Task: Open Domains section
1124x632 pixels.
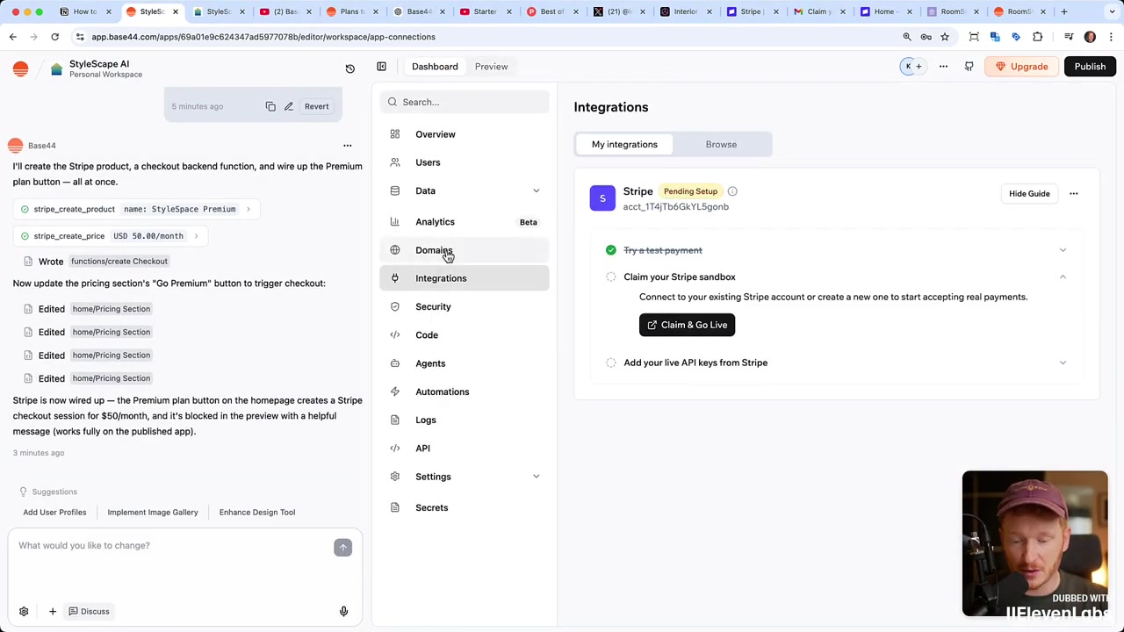Action: (x=465, y=250)
